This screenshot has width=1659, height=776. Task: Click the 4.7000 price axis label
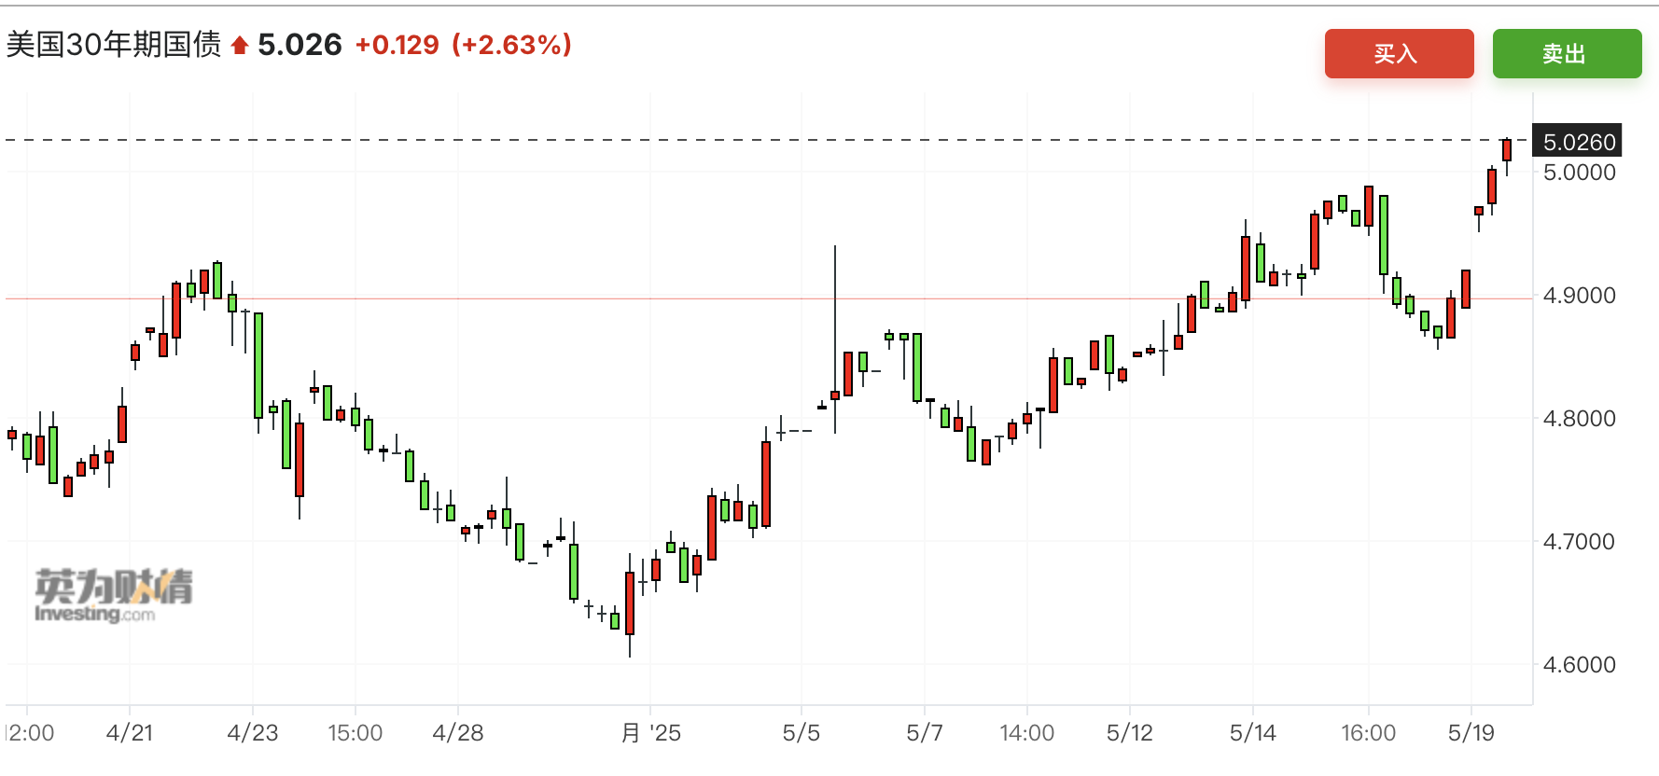point(1579,542)
